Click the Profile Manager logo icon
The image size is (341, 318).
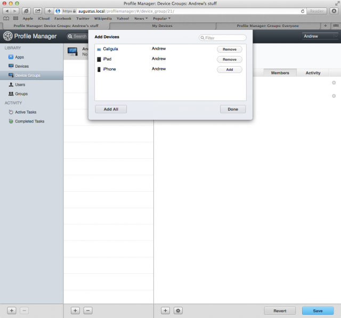coord(8,36)
